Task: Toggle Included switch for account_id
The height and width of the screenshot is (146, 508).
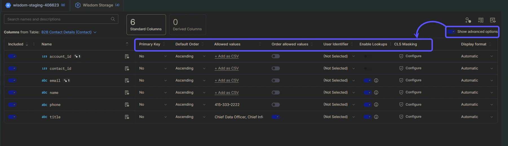Action: 12,56
